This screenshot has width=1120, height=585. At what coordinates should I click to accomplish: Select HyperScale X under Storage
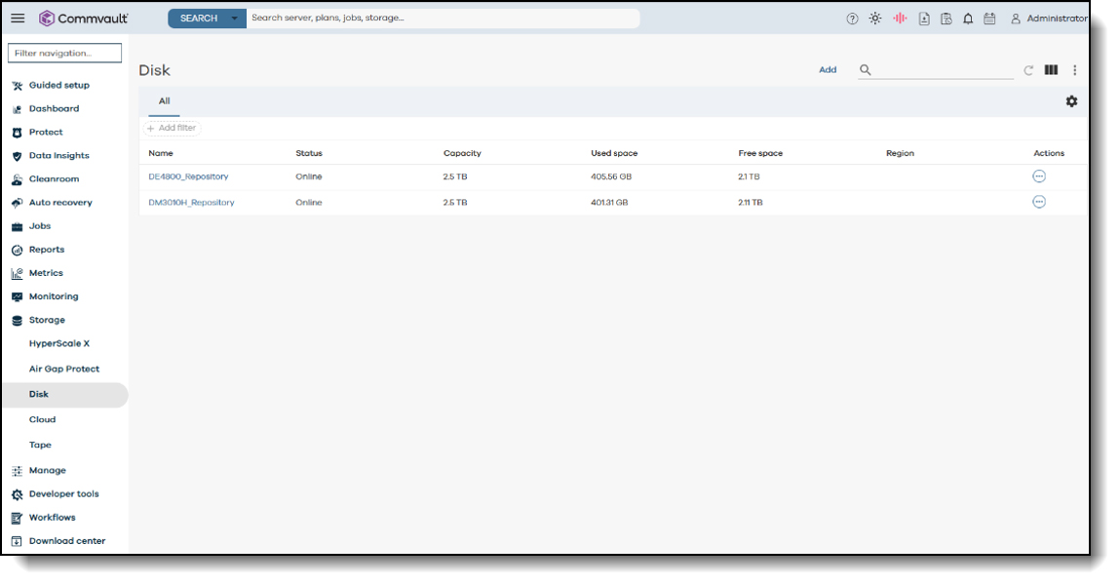(x=59, y=343)
